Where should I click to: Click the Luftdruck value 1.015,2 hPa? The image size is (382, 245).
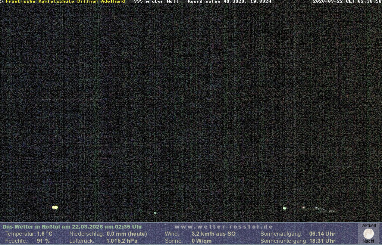tap(122, 241)
